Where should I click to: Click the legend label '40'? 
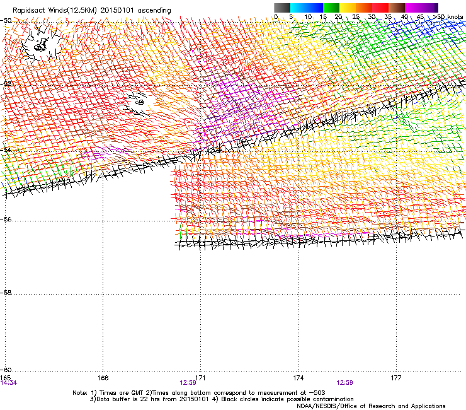404,17
